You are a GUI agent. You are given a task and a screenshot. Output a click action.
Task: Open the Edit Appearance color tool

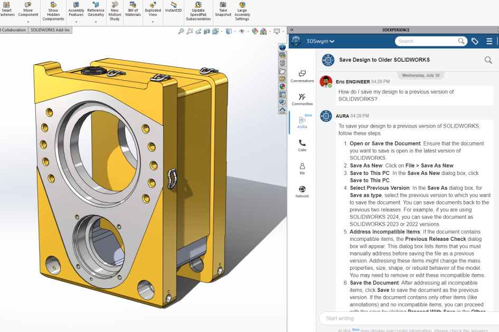tap(255, 31)
